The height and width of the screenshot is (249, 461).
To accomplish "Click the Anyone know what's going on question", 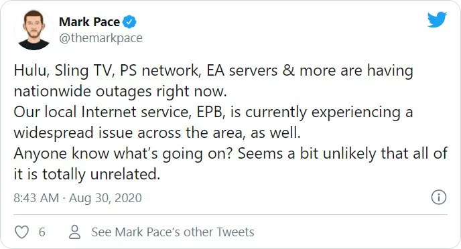I will 123,153.
